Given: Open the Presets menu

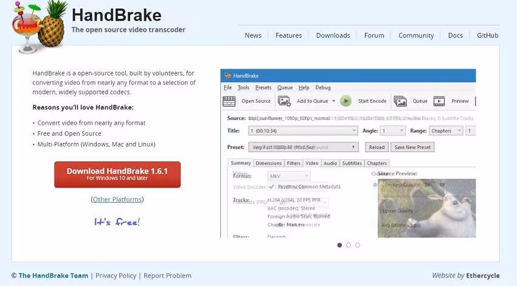Looking at the screenshot, I should click(263, 88).
